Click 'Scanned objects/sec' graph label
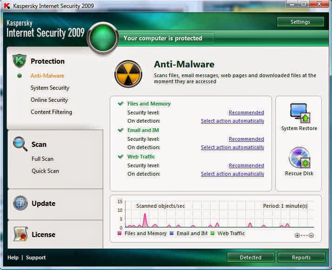The width and height of the screenshot is (332, 270). 160,206
